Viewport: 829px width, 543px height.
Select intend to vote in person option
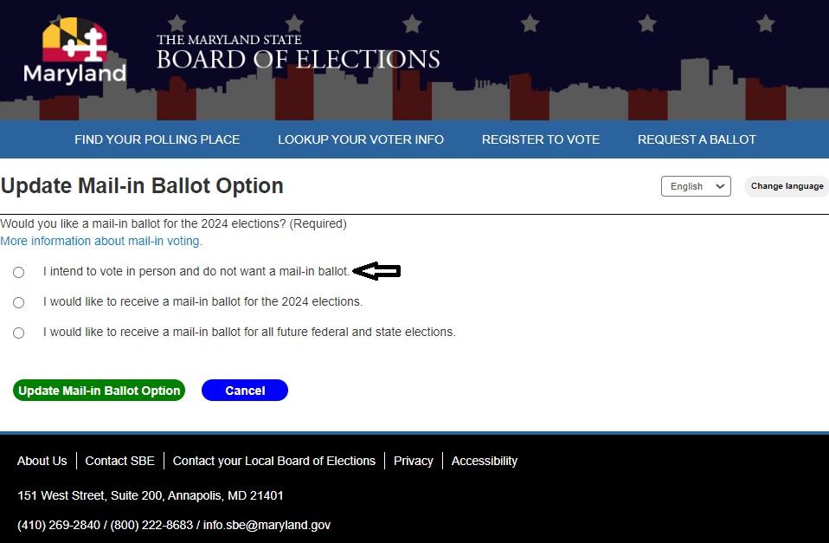pyautogui.click(x=19, y=272)
